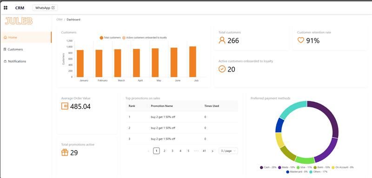This screenshot has width=372, height=178.
Task: Toggle Active customers onboarded legend item
Action: 145,38
